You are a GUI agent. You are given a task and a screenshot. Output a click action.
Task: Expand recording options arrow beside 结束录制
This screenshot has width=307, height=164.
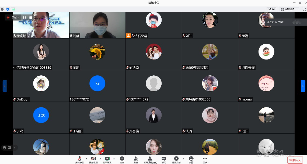click(183, 159)
